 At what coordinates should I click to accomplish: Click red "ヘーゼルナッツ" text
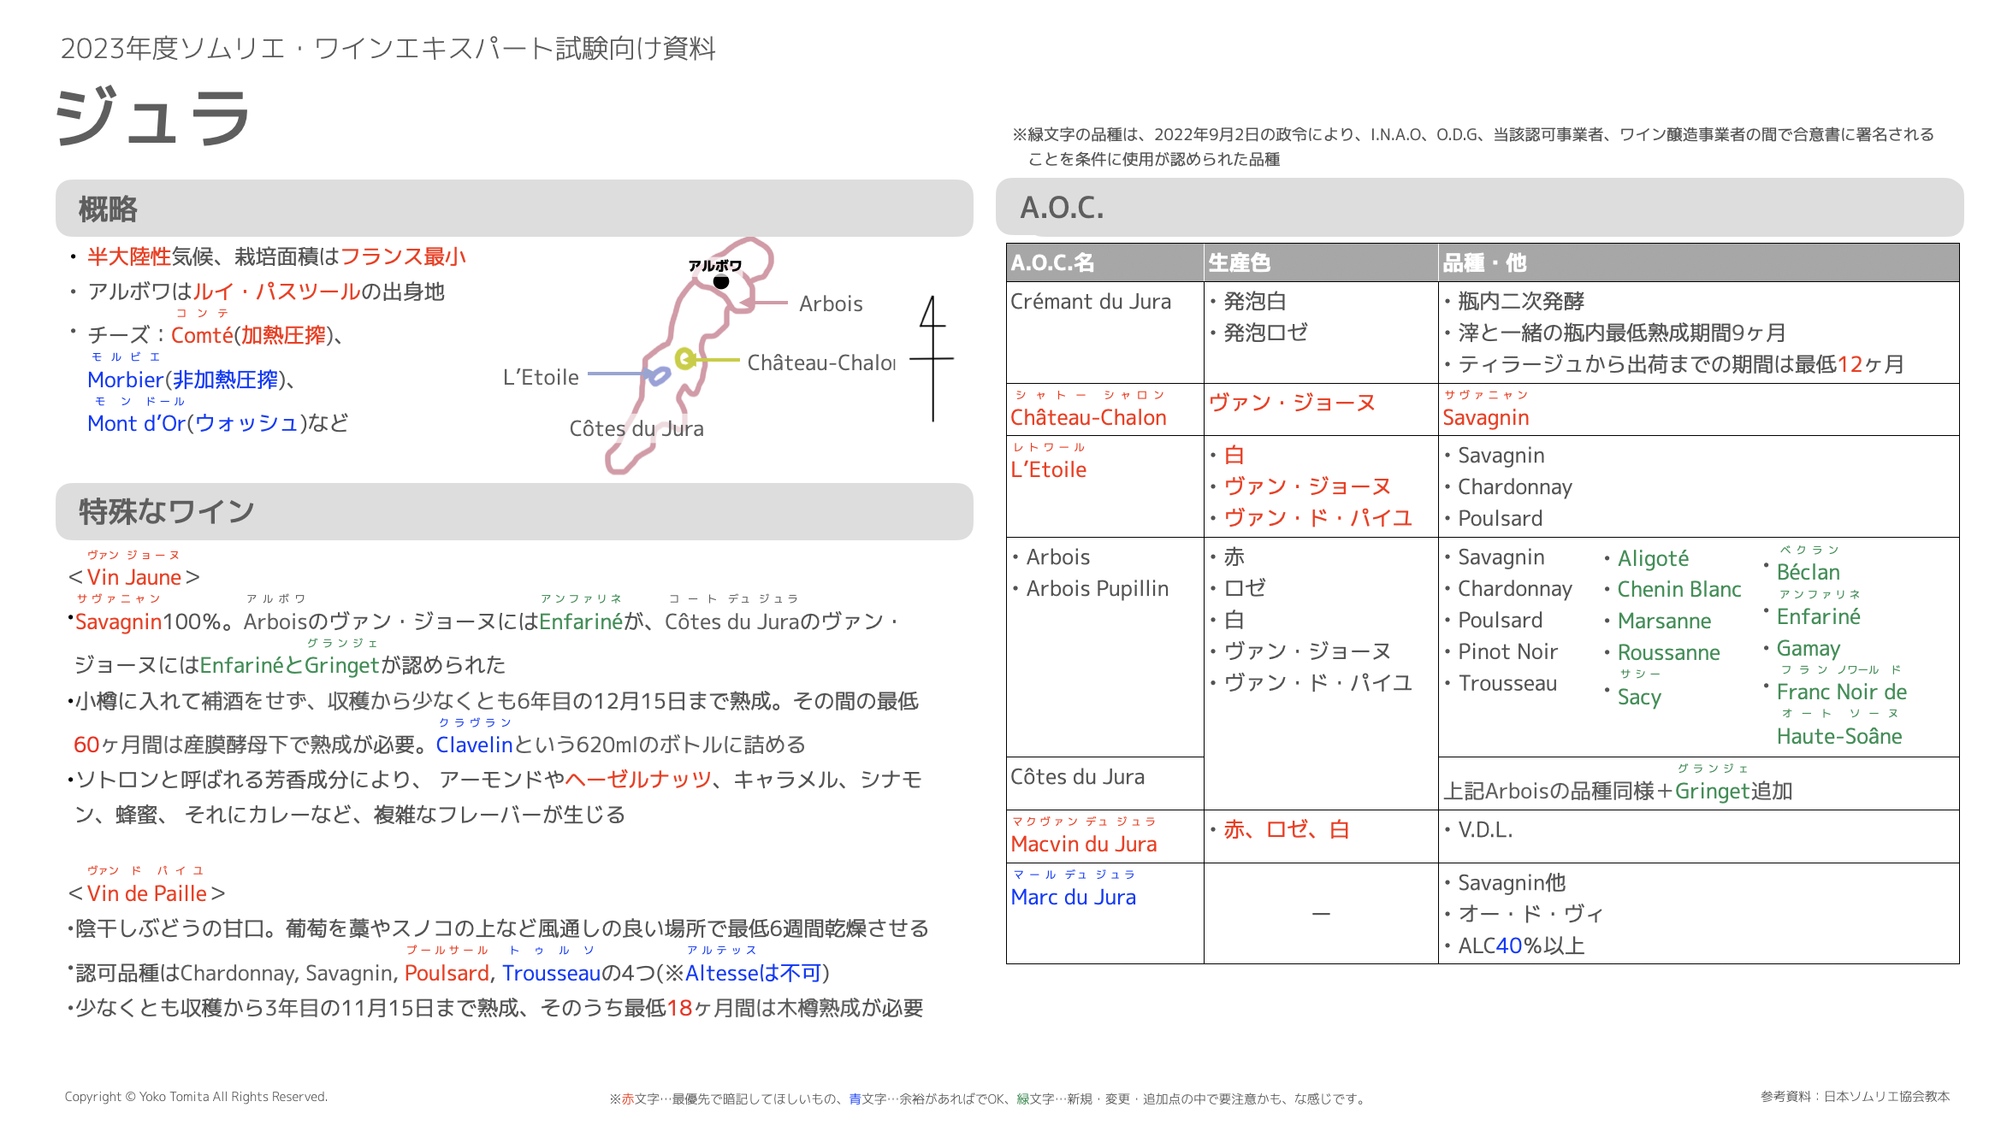pos(638,780)
